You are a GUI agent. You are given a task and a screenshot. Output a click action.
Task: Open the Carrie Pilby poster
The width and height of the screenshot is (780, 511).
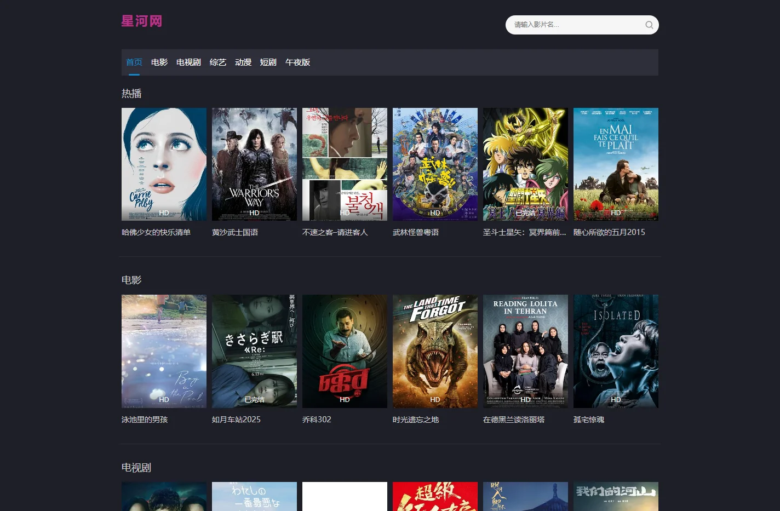click(x=164, y=164)
